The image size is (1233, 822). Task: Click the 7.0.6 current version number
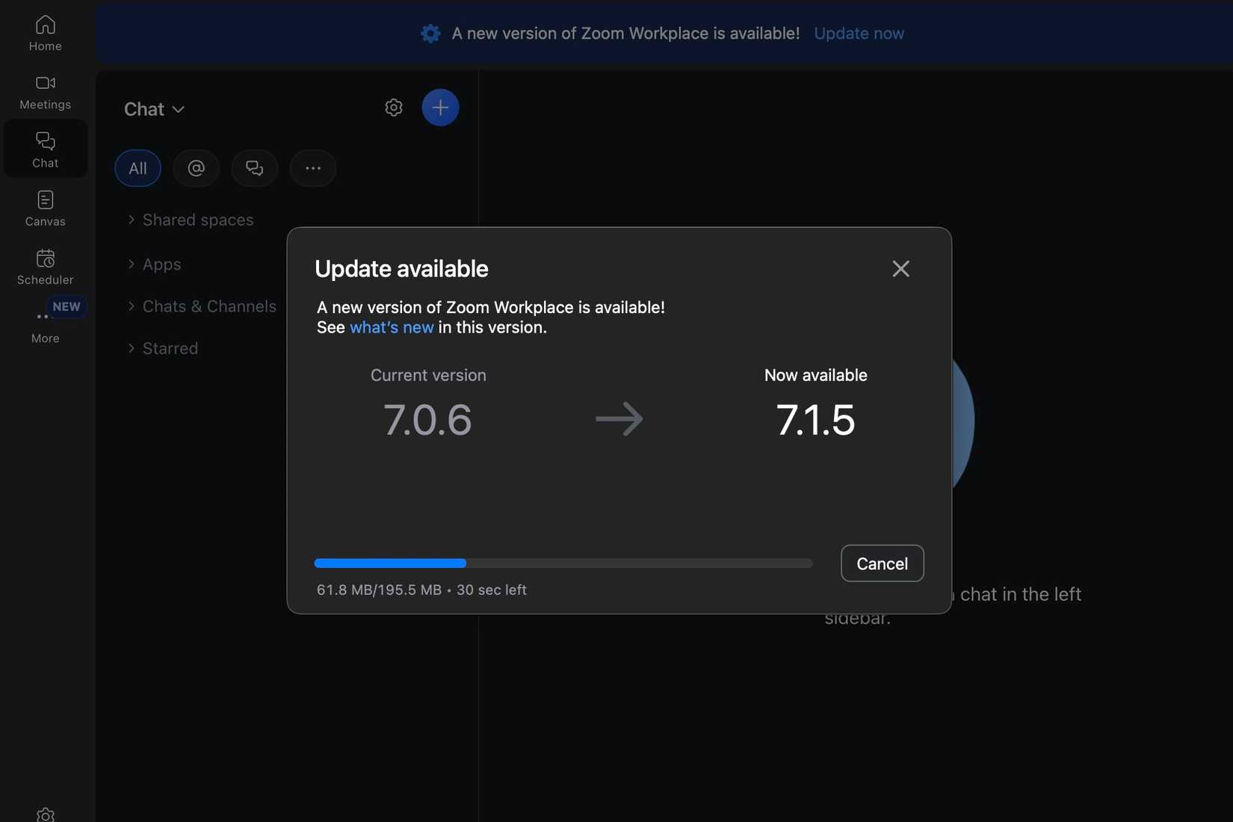point(427,420)
